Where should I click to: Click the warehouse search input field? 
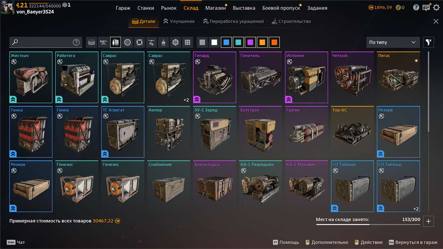coord(44,42)
